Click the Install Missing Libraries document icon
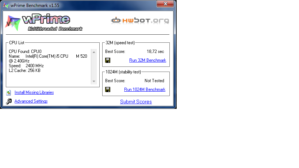The height and width of the screenshot is (168, 299). pos(9,93)
